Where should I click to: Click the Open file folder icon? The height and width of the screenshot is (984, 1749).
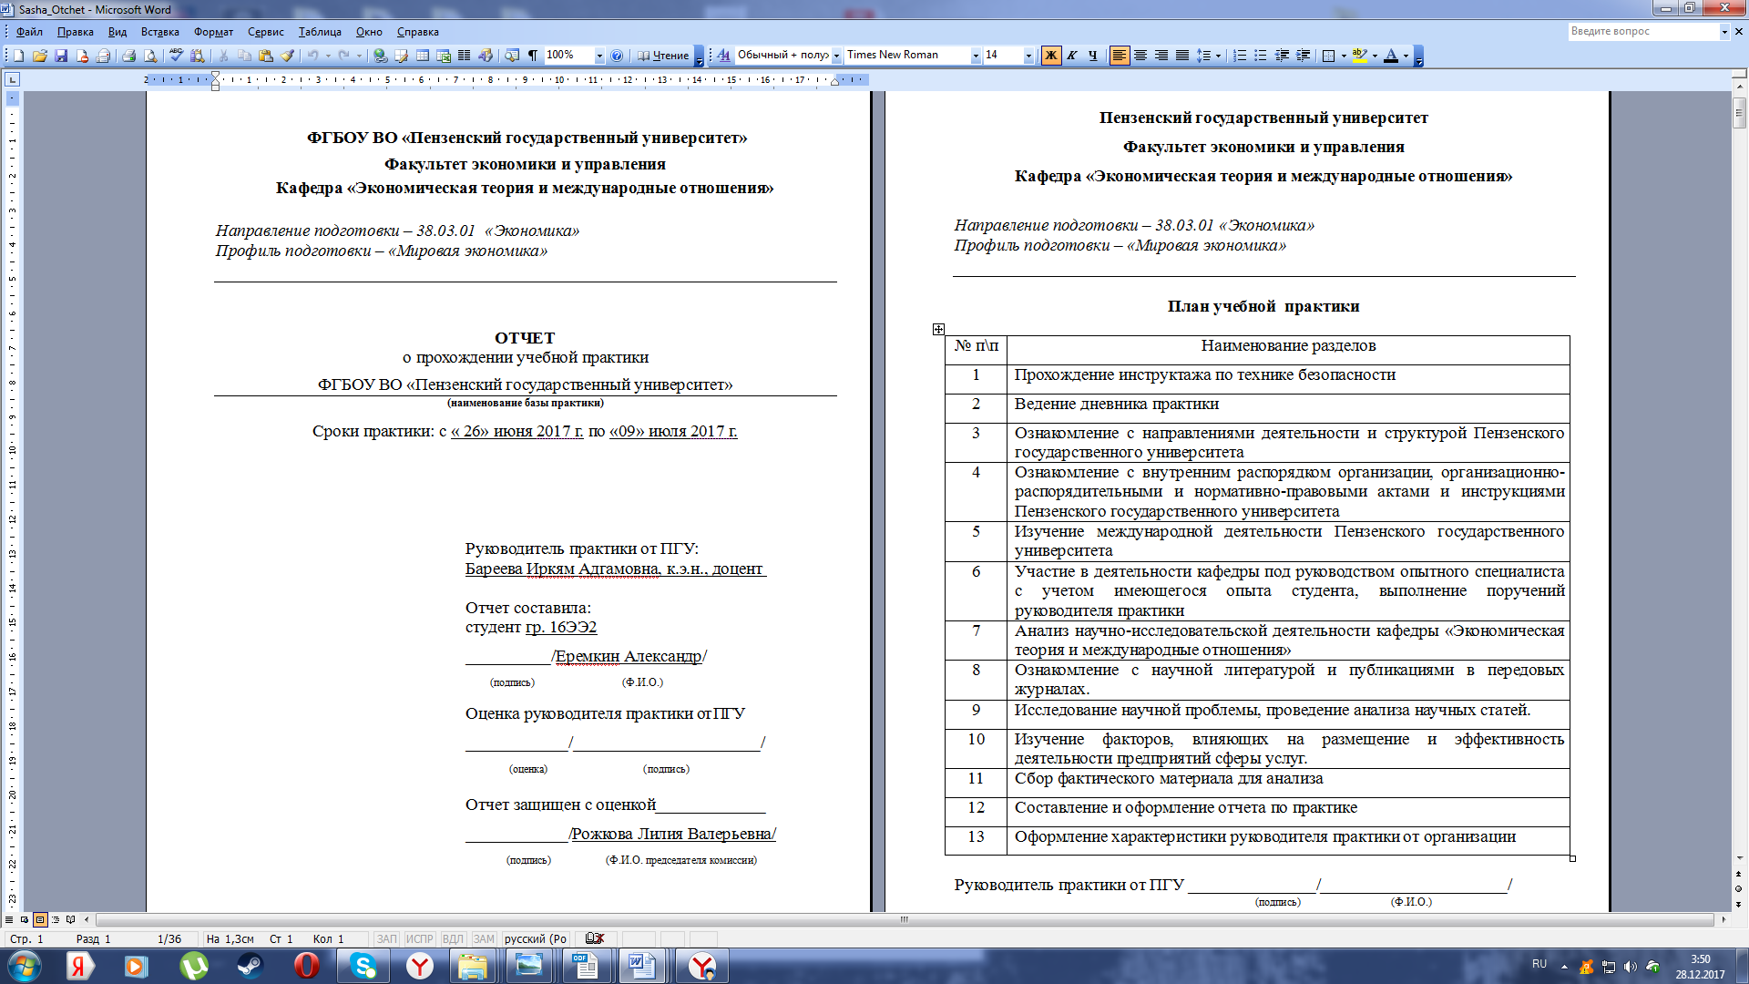(x=40, y=56)
